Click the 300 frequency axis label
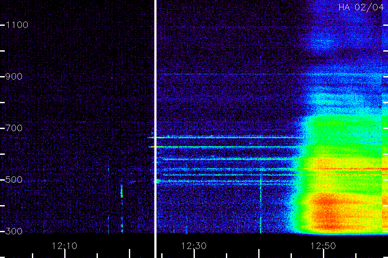The image size is (388, 258). point(14,231)
